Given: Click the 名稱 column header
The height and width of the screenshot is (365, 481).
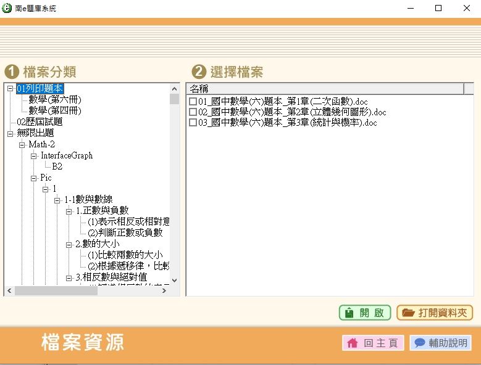Looking at the screenshot, I should point(199,89).
